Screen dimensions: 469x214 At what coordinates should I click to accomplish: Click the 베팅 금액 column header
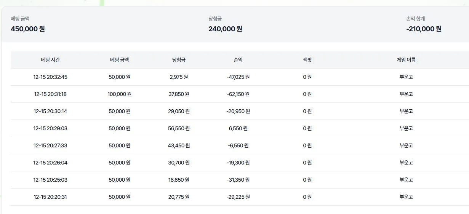tap(119, 60)
